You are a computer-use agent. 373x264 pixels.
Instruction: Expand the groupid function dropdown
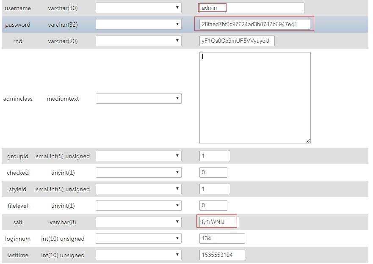(x=138, y=156)
